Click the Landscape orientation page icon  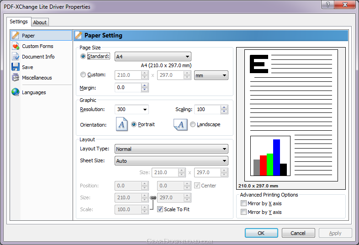pyautogui.click(x=180, y=124)
